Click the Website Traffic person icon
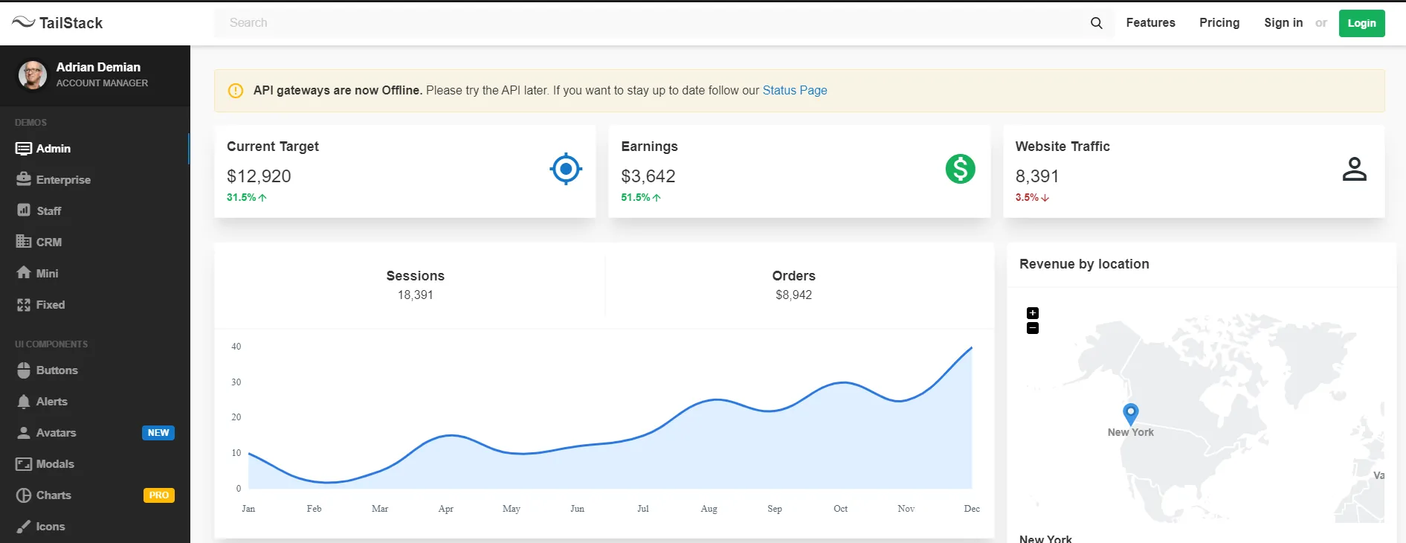Image resolution: width=1406 pixels, height=543 pixels. (x=1354, y=170)
